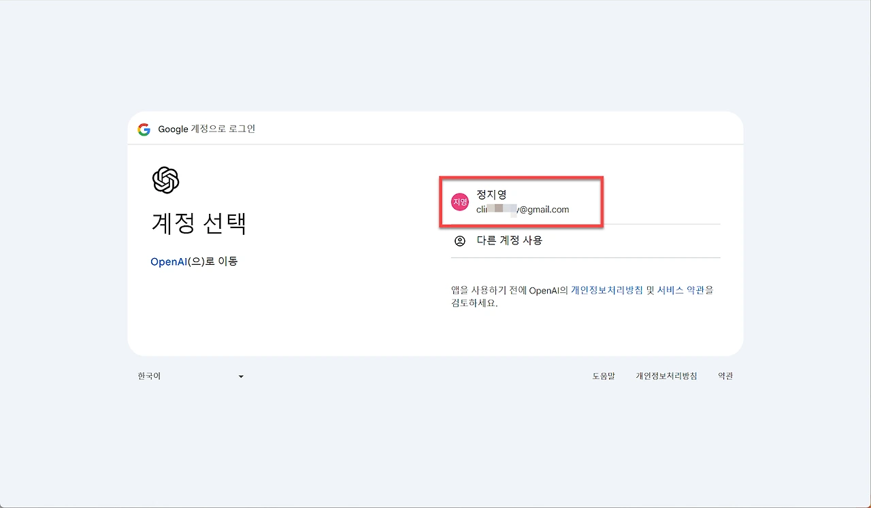
Task: Click the gmail.com email address text
Action: [523, 210]
